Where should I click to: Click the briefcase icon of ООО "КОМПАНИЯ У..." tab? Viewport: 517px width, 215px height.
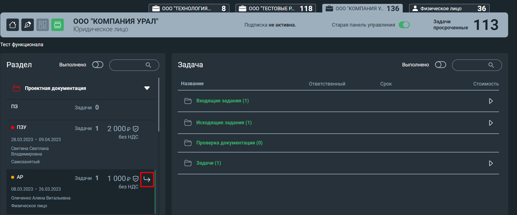coord(330,9)
